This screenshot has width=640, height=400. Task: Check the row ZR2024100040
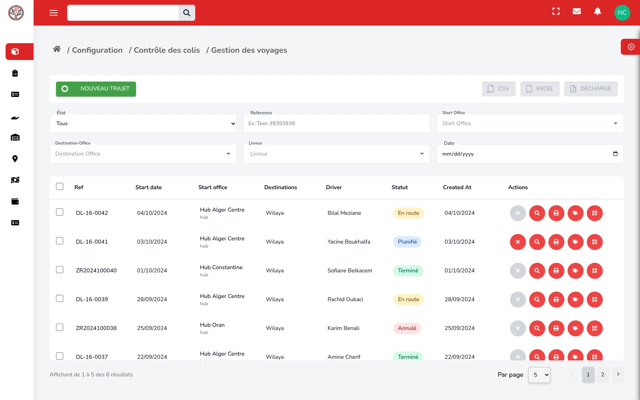[60, 270]
